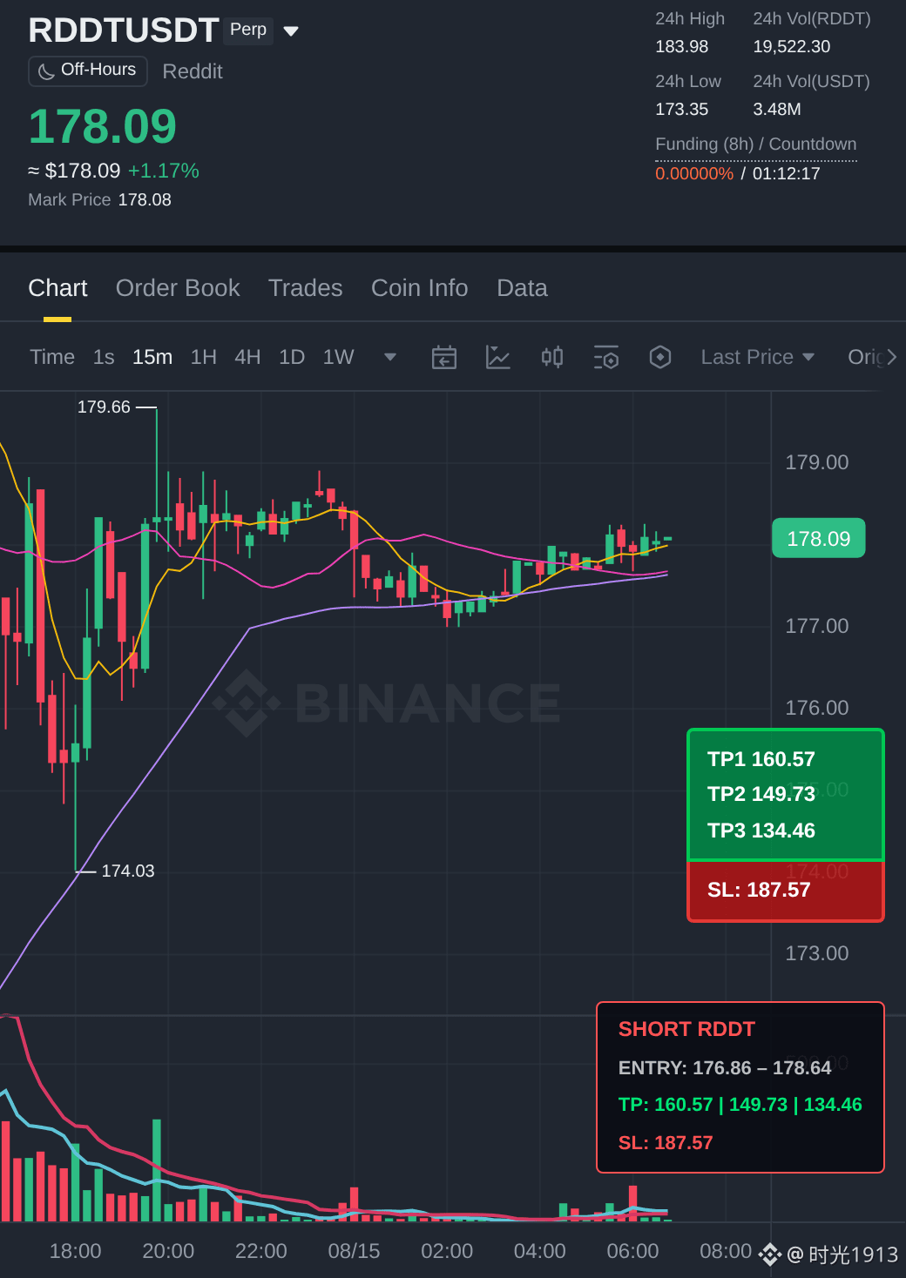Open the chart display settings icon
This screenshot has height=1278, width=906.
tap(606, 357)
